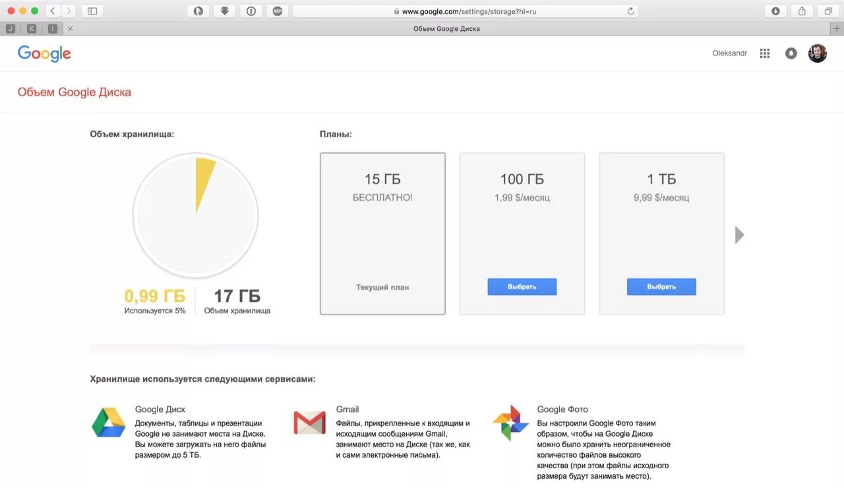844x488 pixels.
Task: Toggle the Safari sidebar button
Action: [92, 11]
